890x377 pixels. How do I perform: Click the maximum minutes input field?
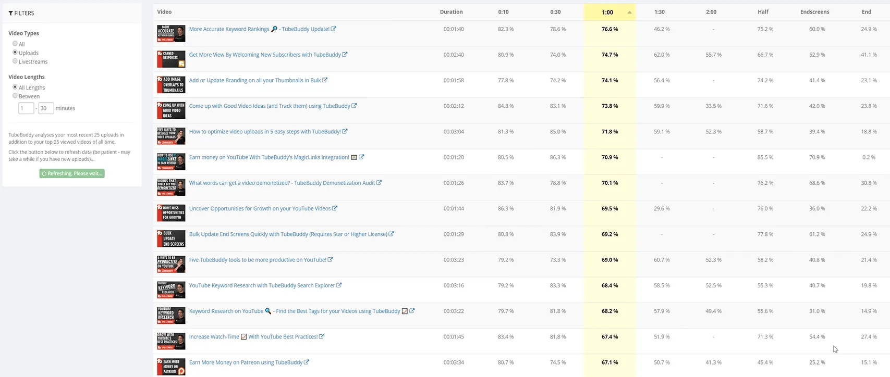point(46,108)
